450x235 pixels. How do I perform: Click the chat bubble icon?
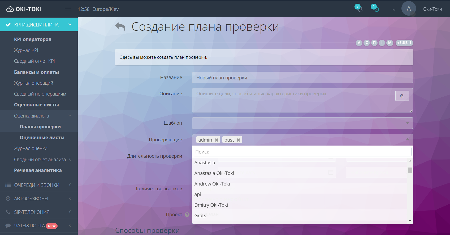point(8,226)
